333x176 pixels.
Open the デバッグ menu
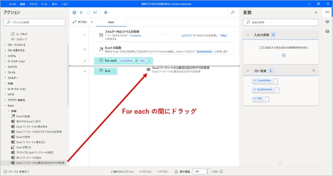(33, 4)
